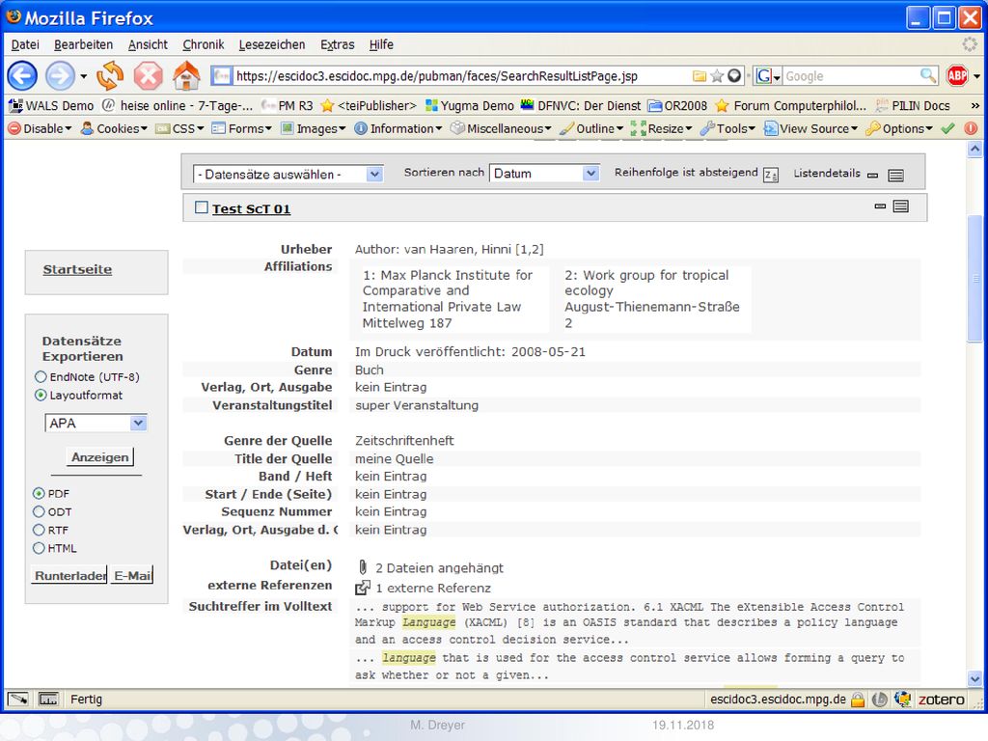The image size is (988, 741).
Task: Open the WALS Demo bookmark
Action: (x=51, y=106)
